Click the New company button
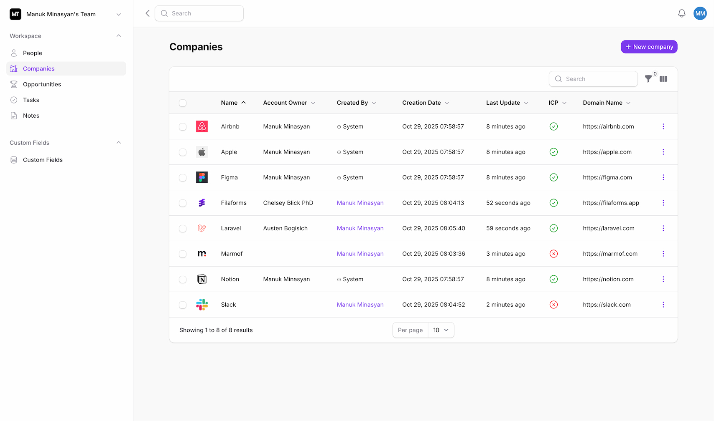The height and width of the screenshot is (421, 714). coord(649,47)
